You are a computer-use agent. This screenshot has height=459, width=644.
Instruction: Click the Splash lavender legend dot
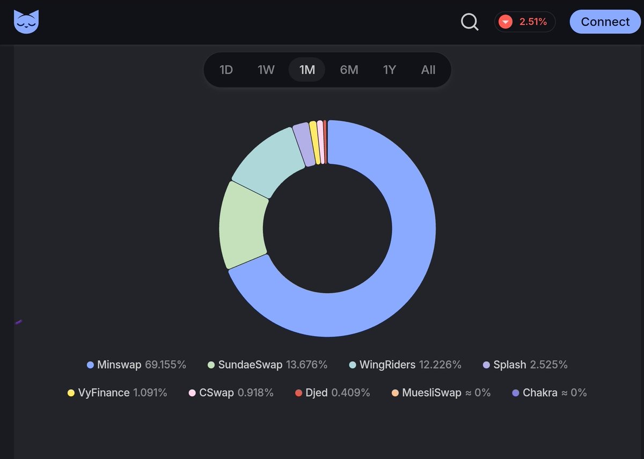pyautogui.click(x=487, y=365)
